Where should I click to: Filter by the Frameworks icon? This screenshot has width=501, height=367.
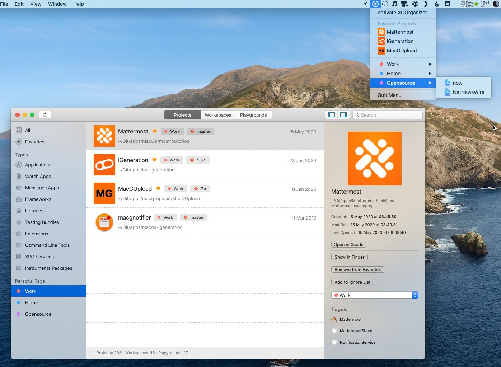click(19, 199)
